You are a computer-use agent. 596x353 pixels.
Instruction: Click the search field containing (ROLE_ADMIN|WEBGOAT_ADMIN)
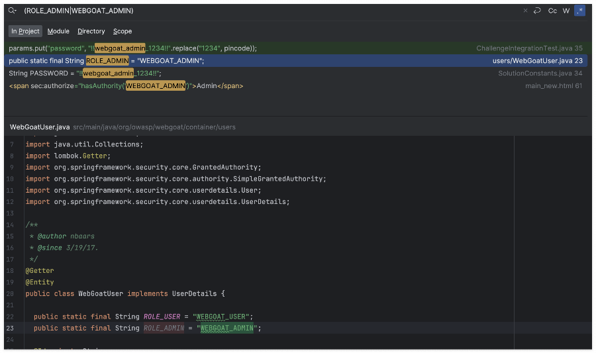(266, 11)
